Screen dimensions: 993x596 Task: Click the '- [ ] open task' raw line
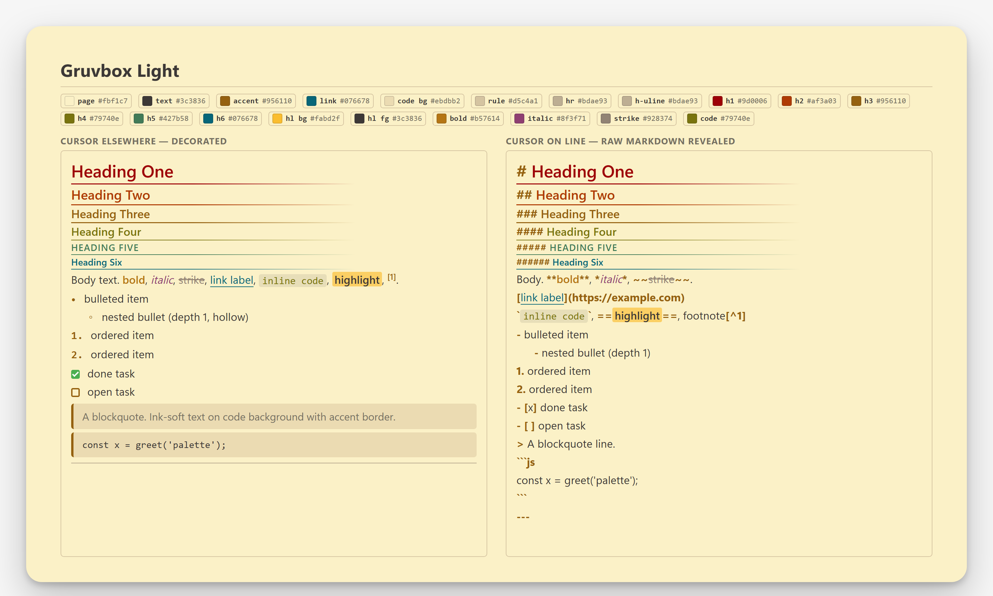pyautogui.click(x=551, y=426)
